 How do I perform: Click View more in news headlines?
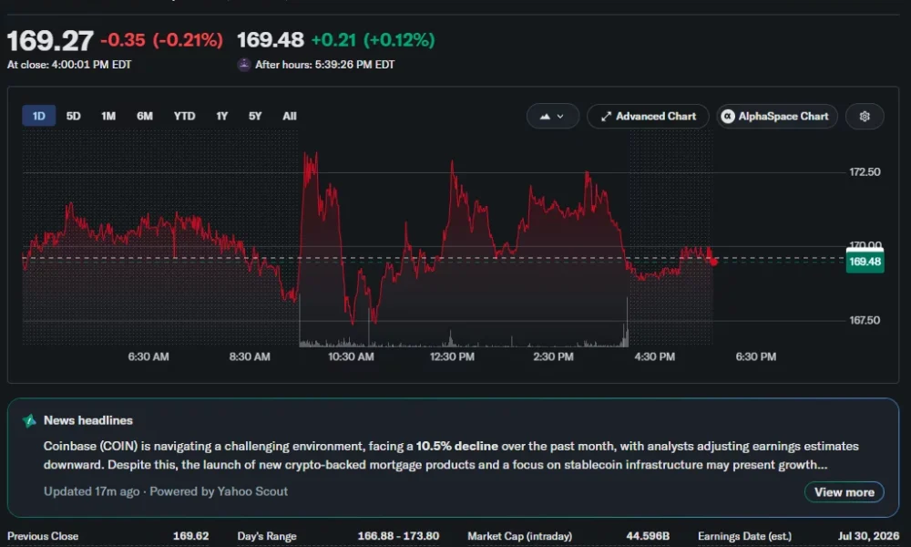[844, 492]
